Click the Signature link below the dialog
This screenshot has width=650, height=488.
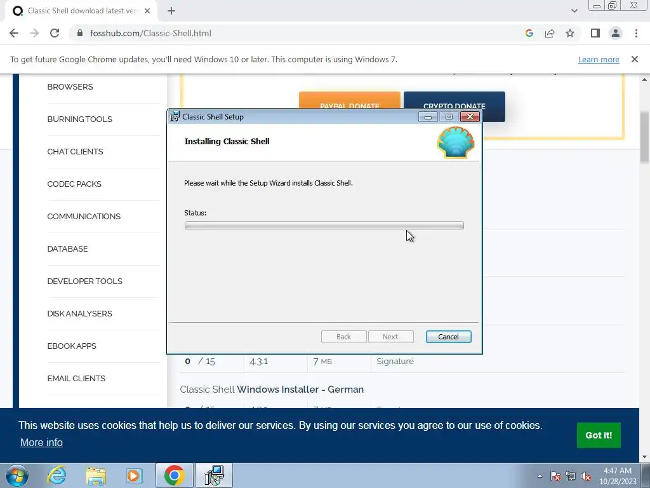point(395,361)
